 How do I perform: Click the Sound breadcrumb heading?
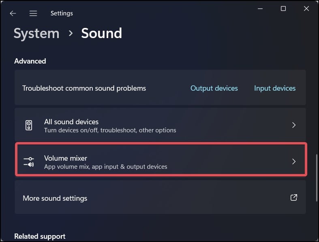102,33
